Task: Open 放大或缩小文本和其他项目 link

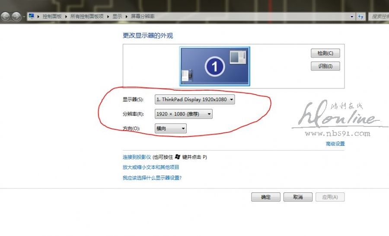Action: pyautogui.click(x=151, y=167)
